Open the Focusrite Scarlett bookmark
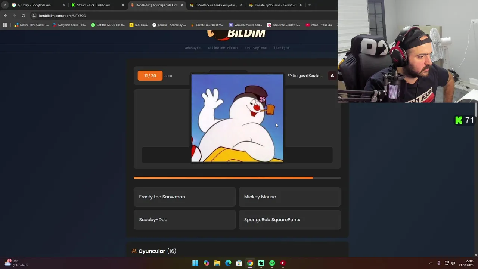 [284, 25]
